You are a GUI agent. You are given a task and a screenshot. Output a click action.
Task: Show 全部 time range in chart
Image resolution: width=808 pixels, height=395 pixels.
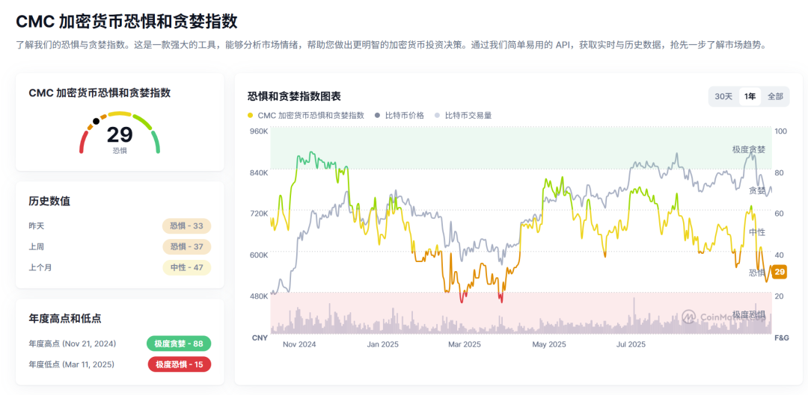[x=775, y=96]
